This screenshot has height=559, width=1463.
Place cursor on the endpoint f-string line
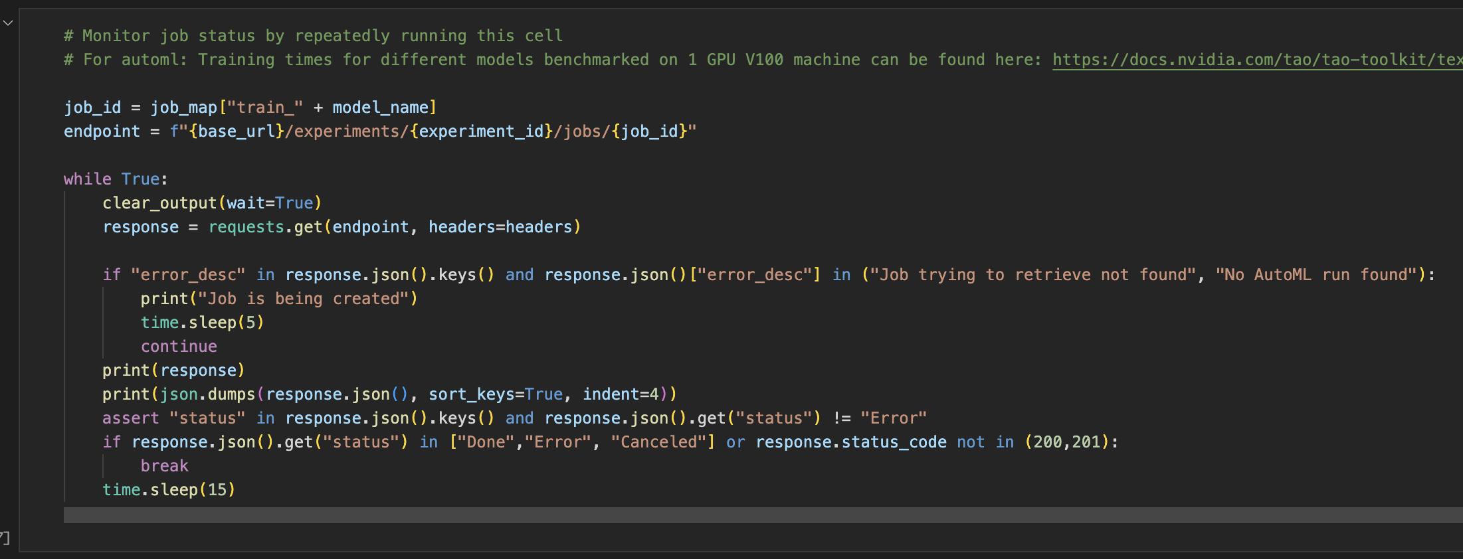[380, 131]
